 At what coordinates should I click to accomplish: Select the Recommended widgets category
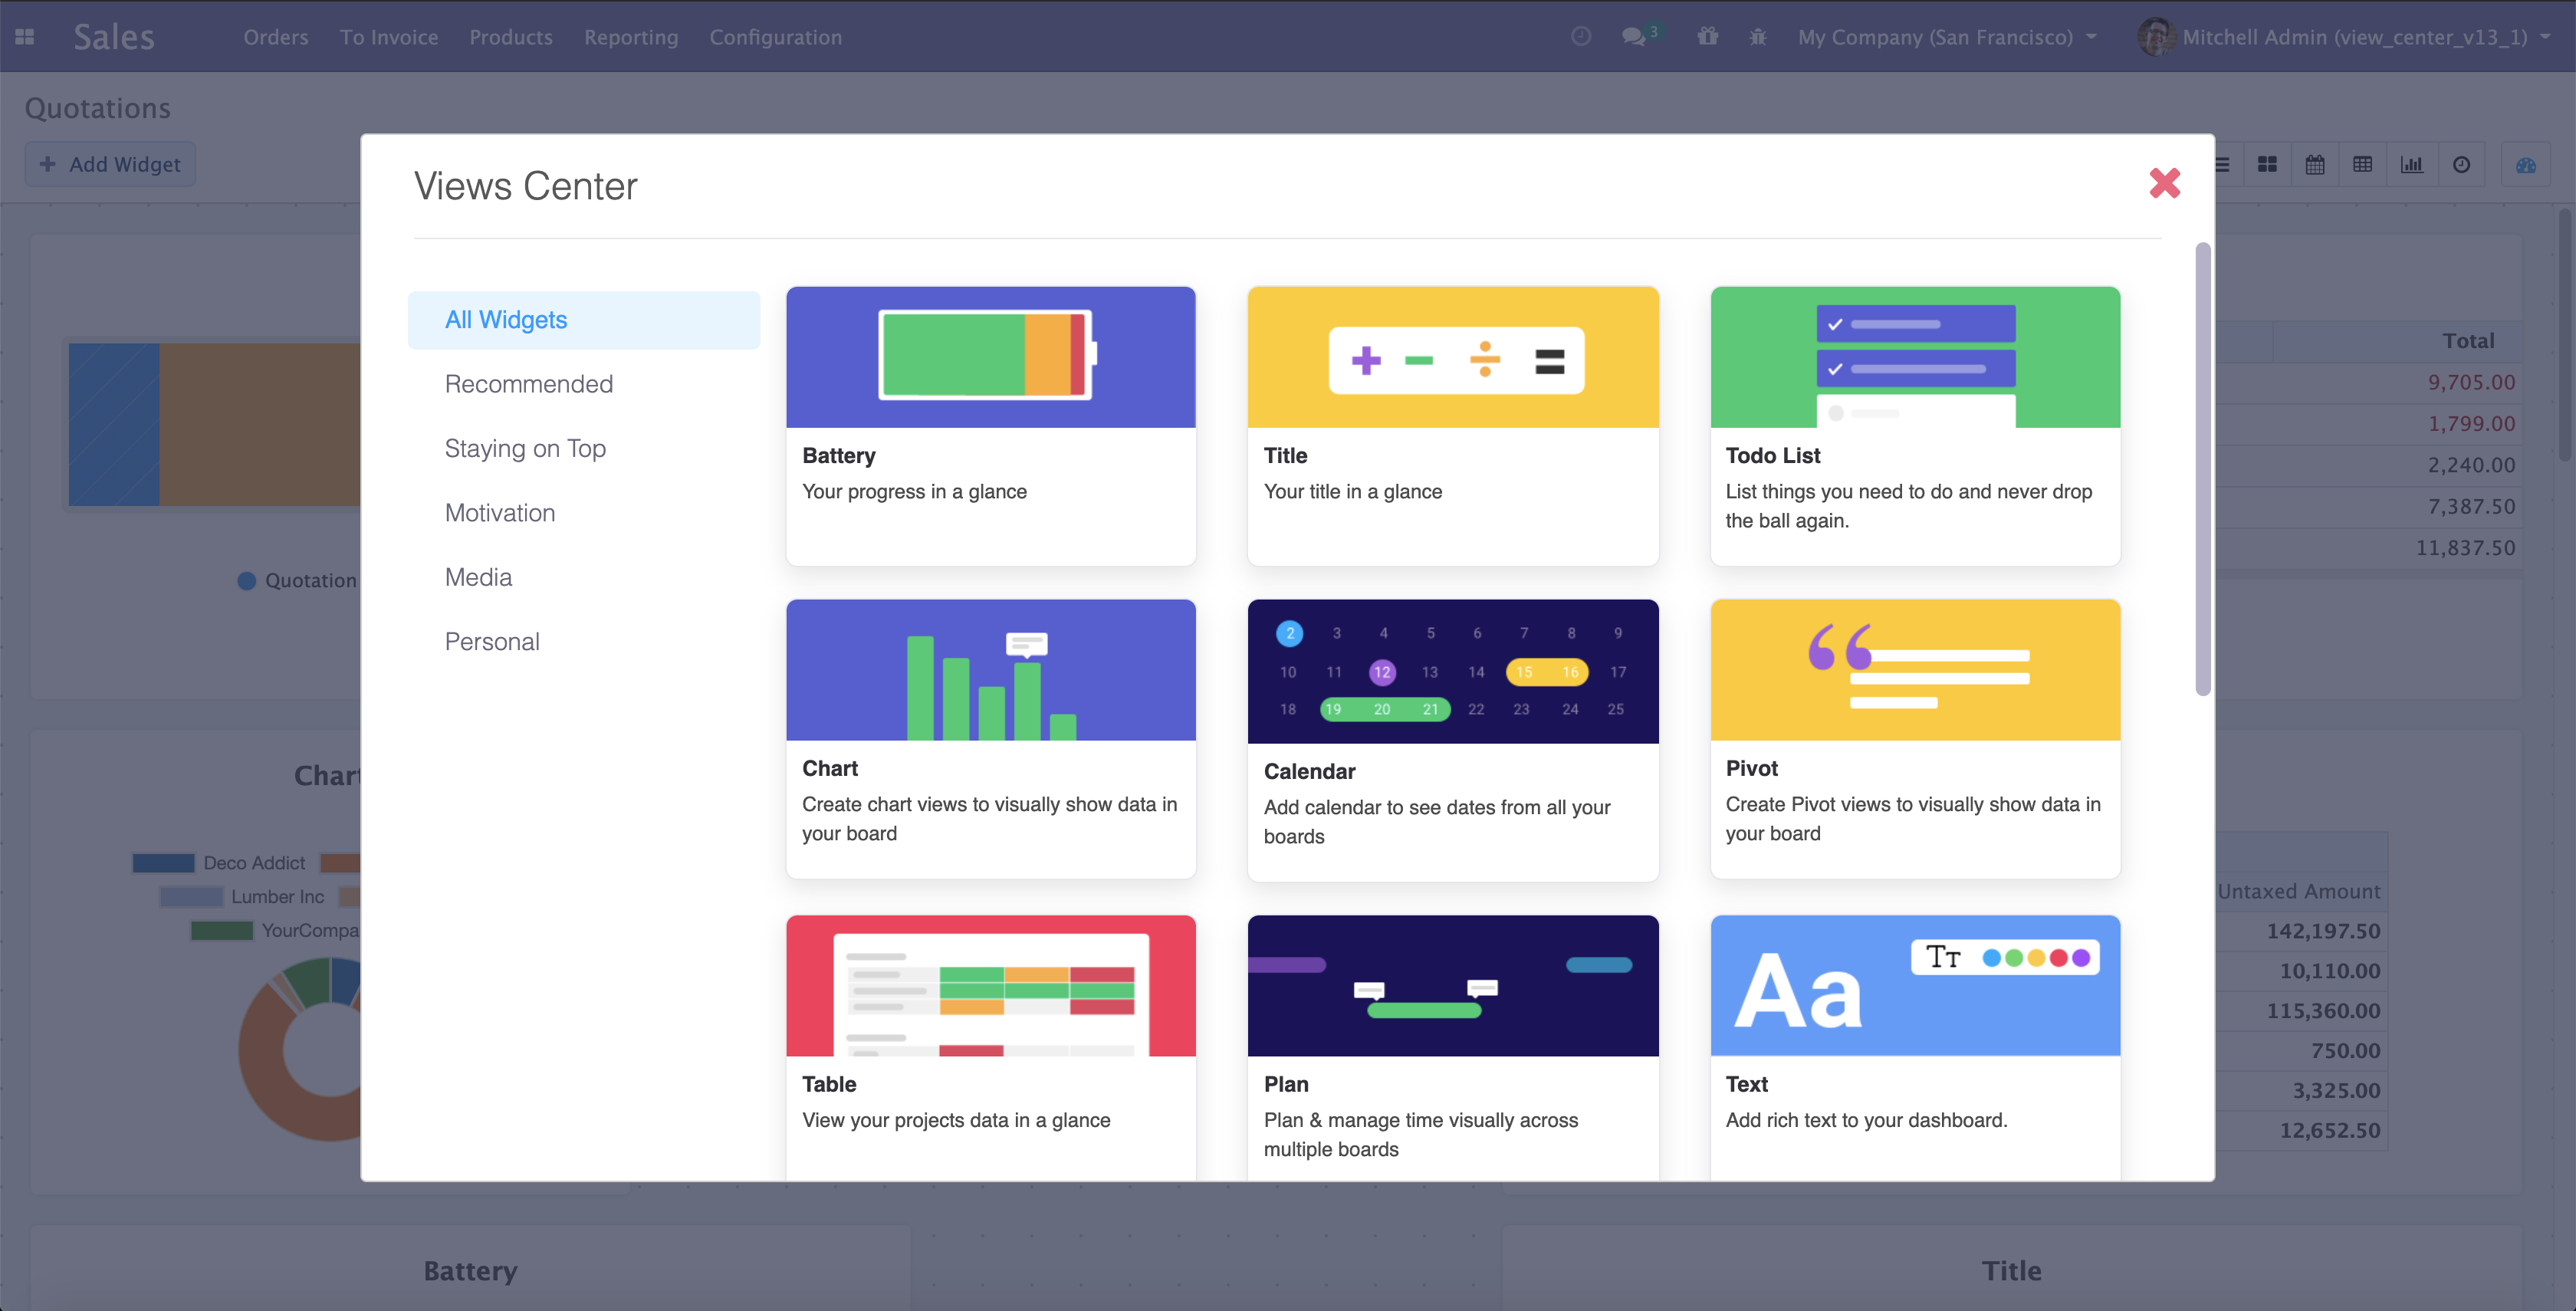(x=528, y=384)
